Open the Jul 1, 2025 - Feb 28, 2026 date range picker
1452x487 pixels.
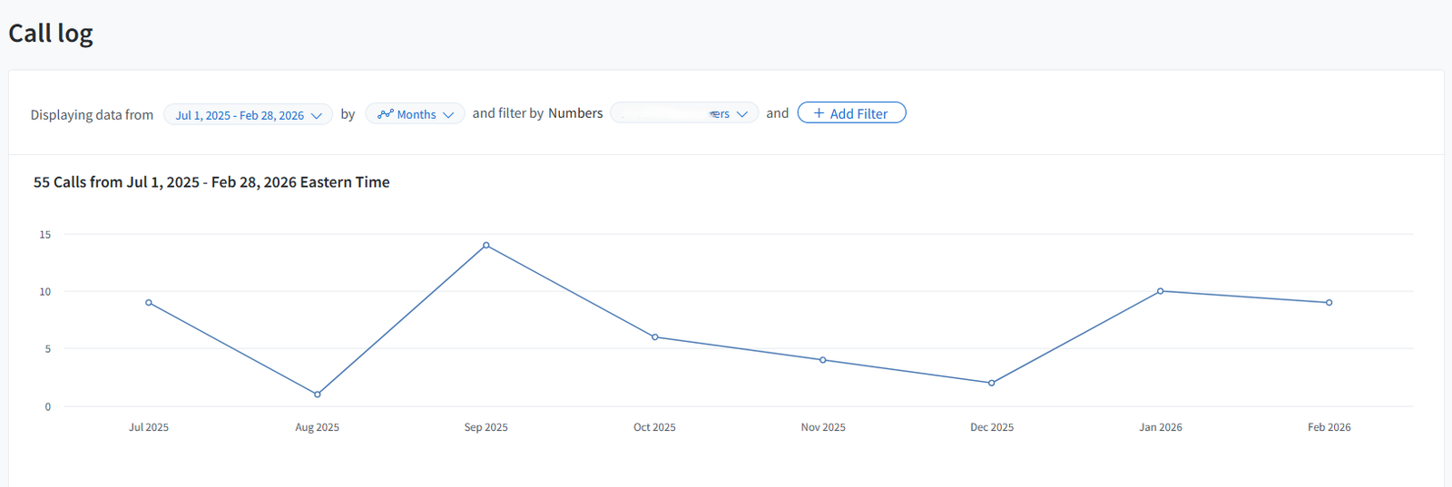coord(240,115)
